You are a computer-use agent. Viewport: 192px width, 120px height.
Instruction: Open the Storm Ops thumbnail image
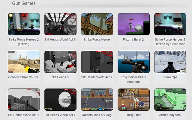[x=170, y=62]
